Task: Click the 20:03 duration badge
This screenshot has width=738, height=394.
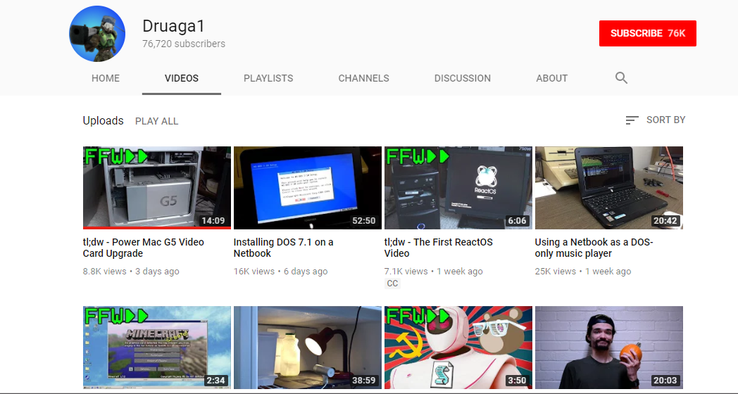Action: tap(665, 381)
